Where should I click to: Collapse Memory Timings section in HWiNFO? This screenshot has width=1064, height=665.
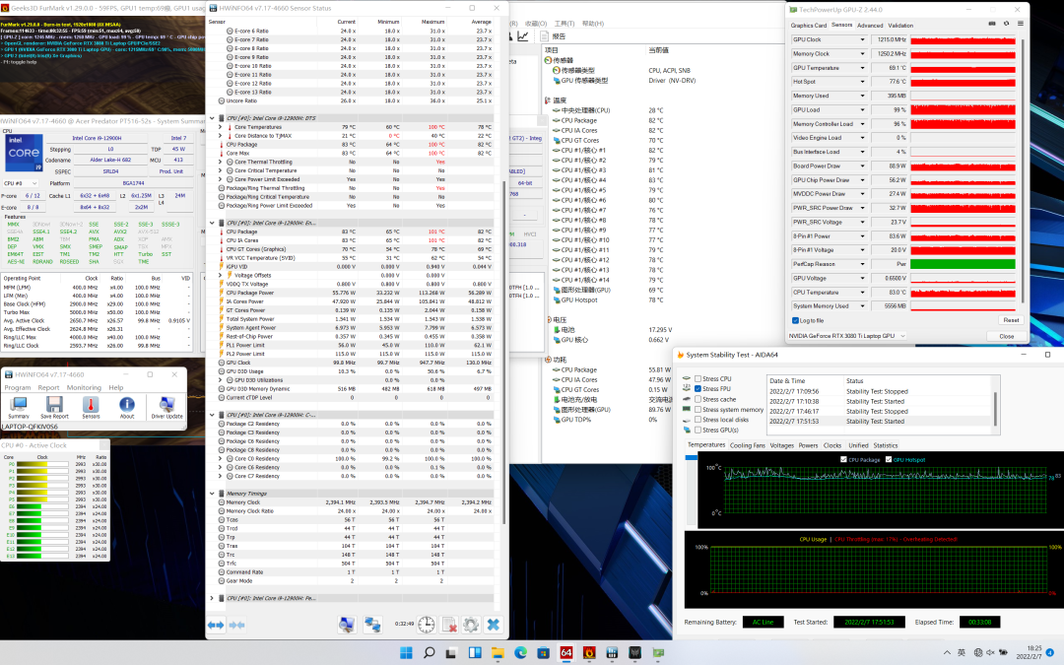coord(212,494)
